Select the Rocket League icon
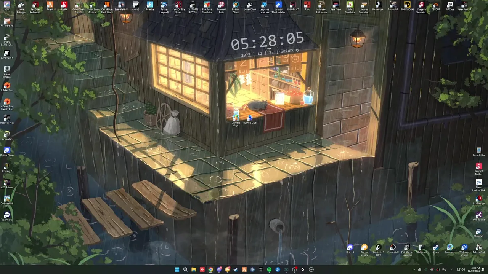This screenshot has height=274, width=488. click(164, 8)
